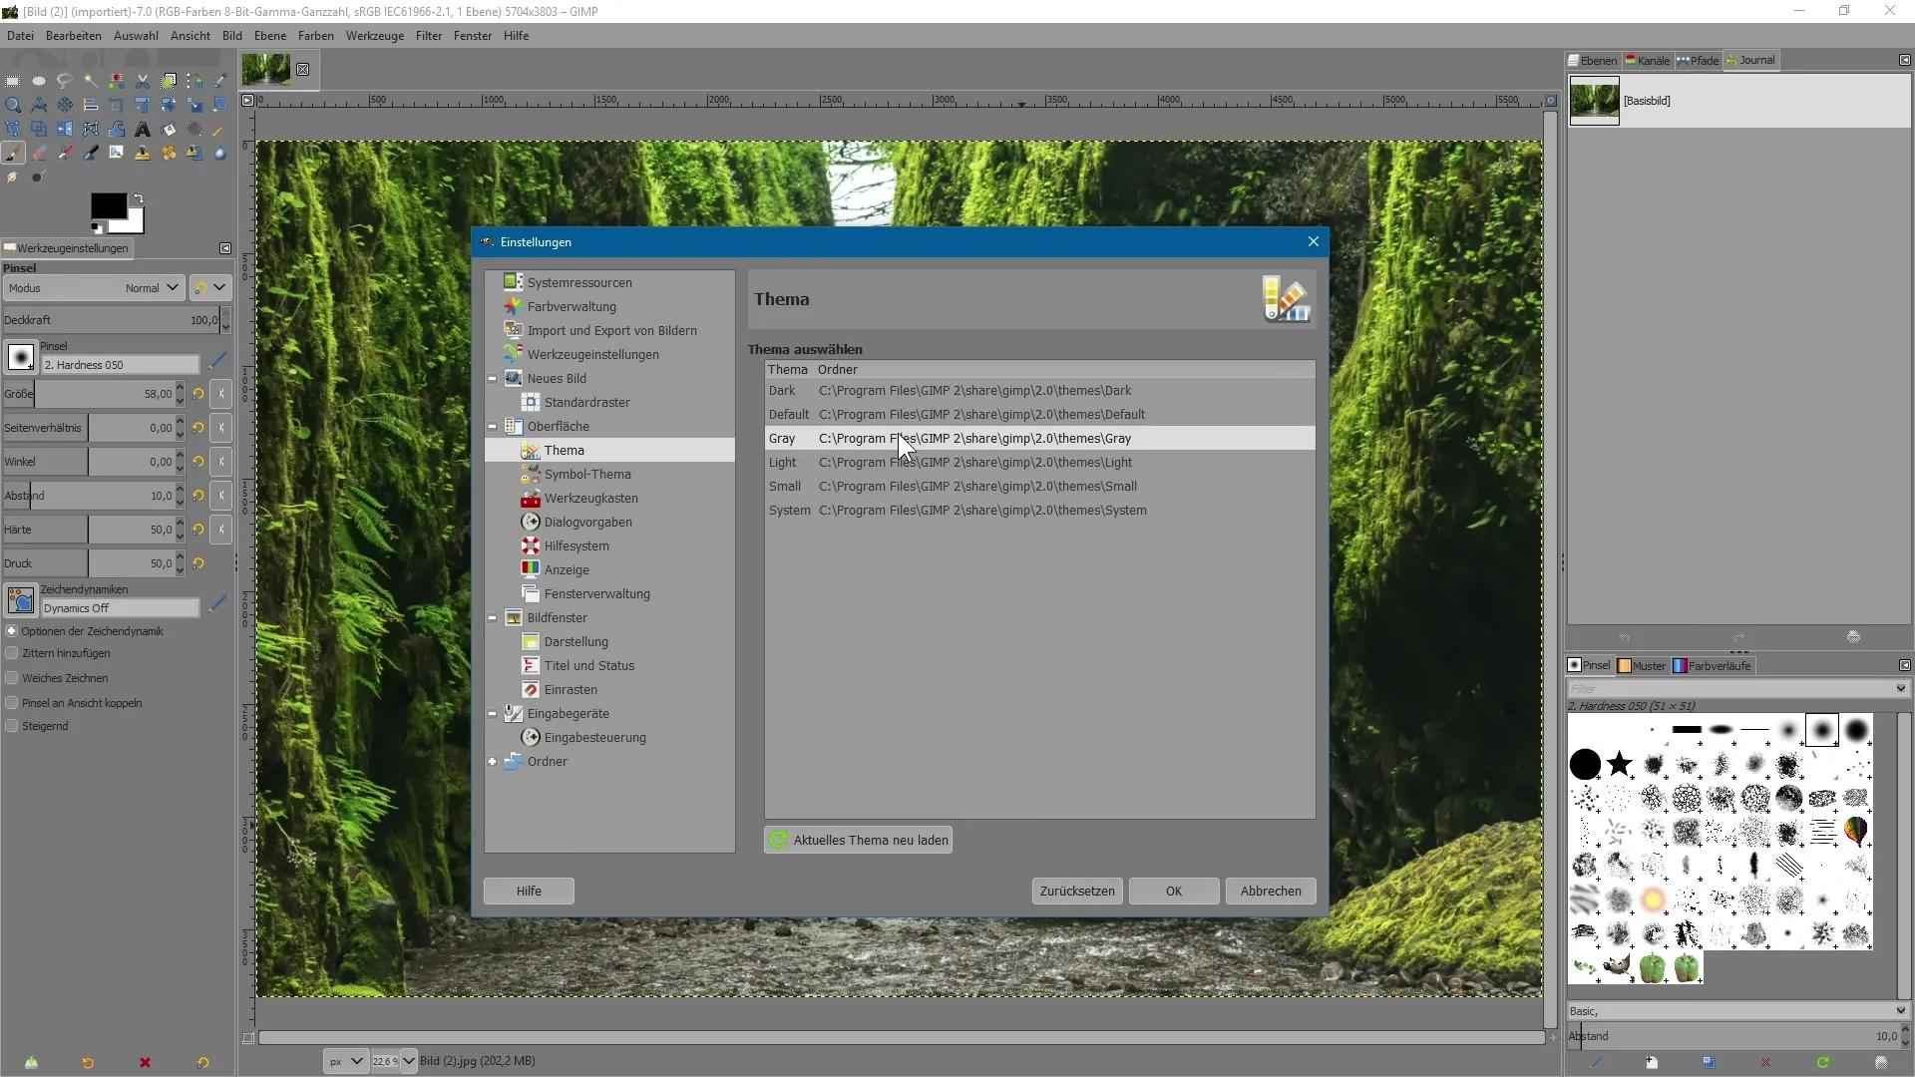Open the Modus Normal dropdown
This screenshot has width=1915, height=1077.
pyautogui.click(x=94, y=288)
